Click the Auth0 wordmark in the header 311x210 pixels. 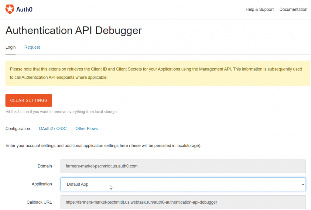point(24,9)
